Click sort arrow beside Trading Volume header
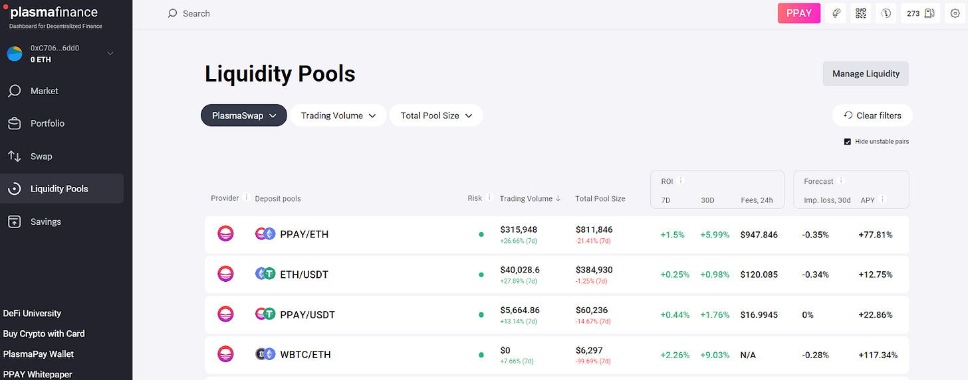 click(x=558, y=198)
